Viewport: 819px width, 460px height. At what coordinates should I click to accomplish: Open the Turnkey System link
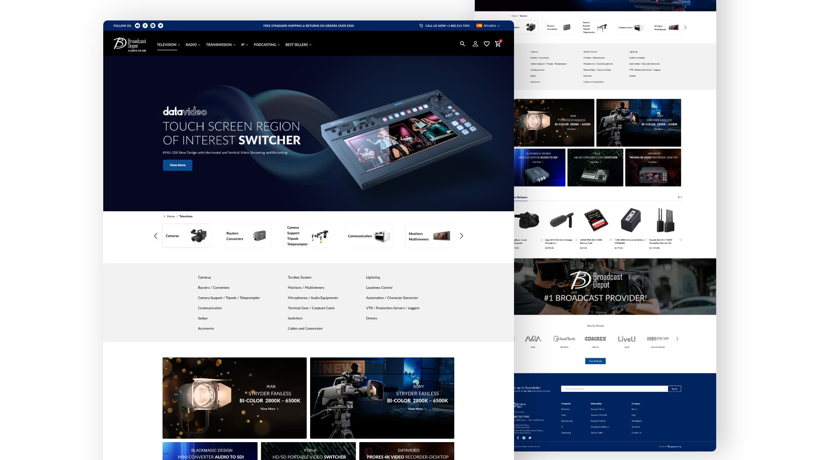[x=299, y=277]
